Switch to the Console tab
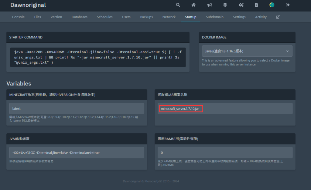The image size is (311, 190). [x=18, y=17]
